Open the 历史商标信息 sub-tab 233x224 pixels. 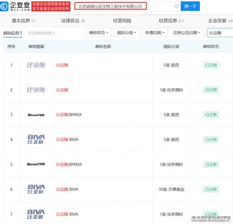tap(41, 33)
